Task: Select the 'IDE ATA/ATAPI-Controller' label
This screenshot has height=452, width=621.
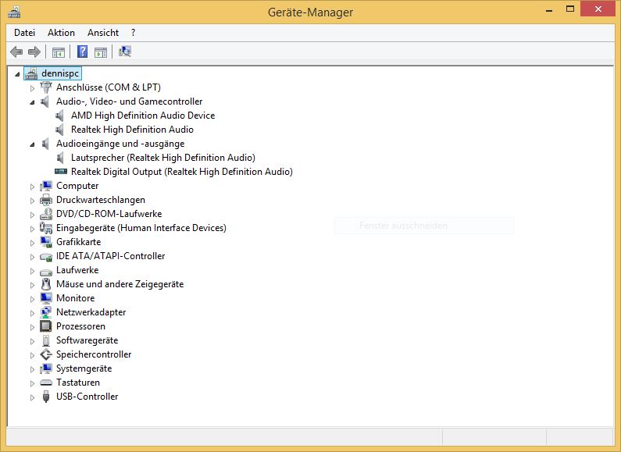Action: [x=110, y=256]
